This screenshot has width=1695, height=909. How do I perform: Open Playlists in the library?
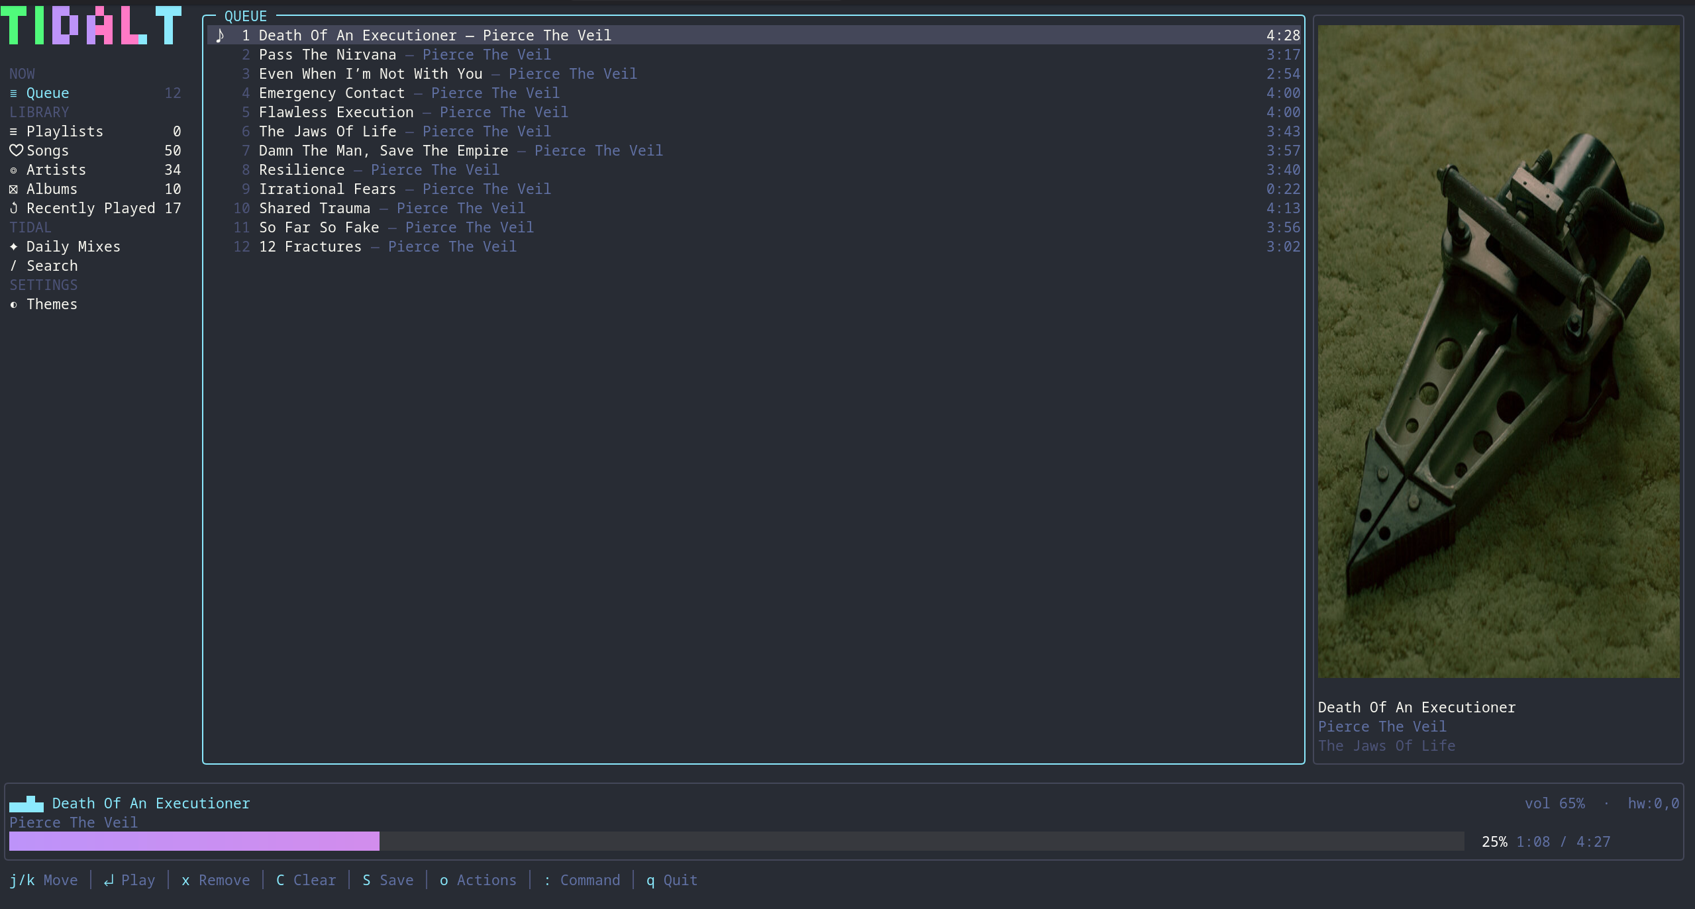[x=95, y=132]
